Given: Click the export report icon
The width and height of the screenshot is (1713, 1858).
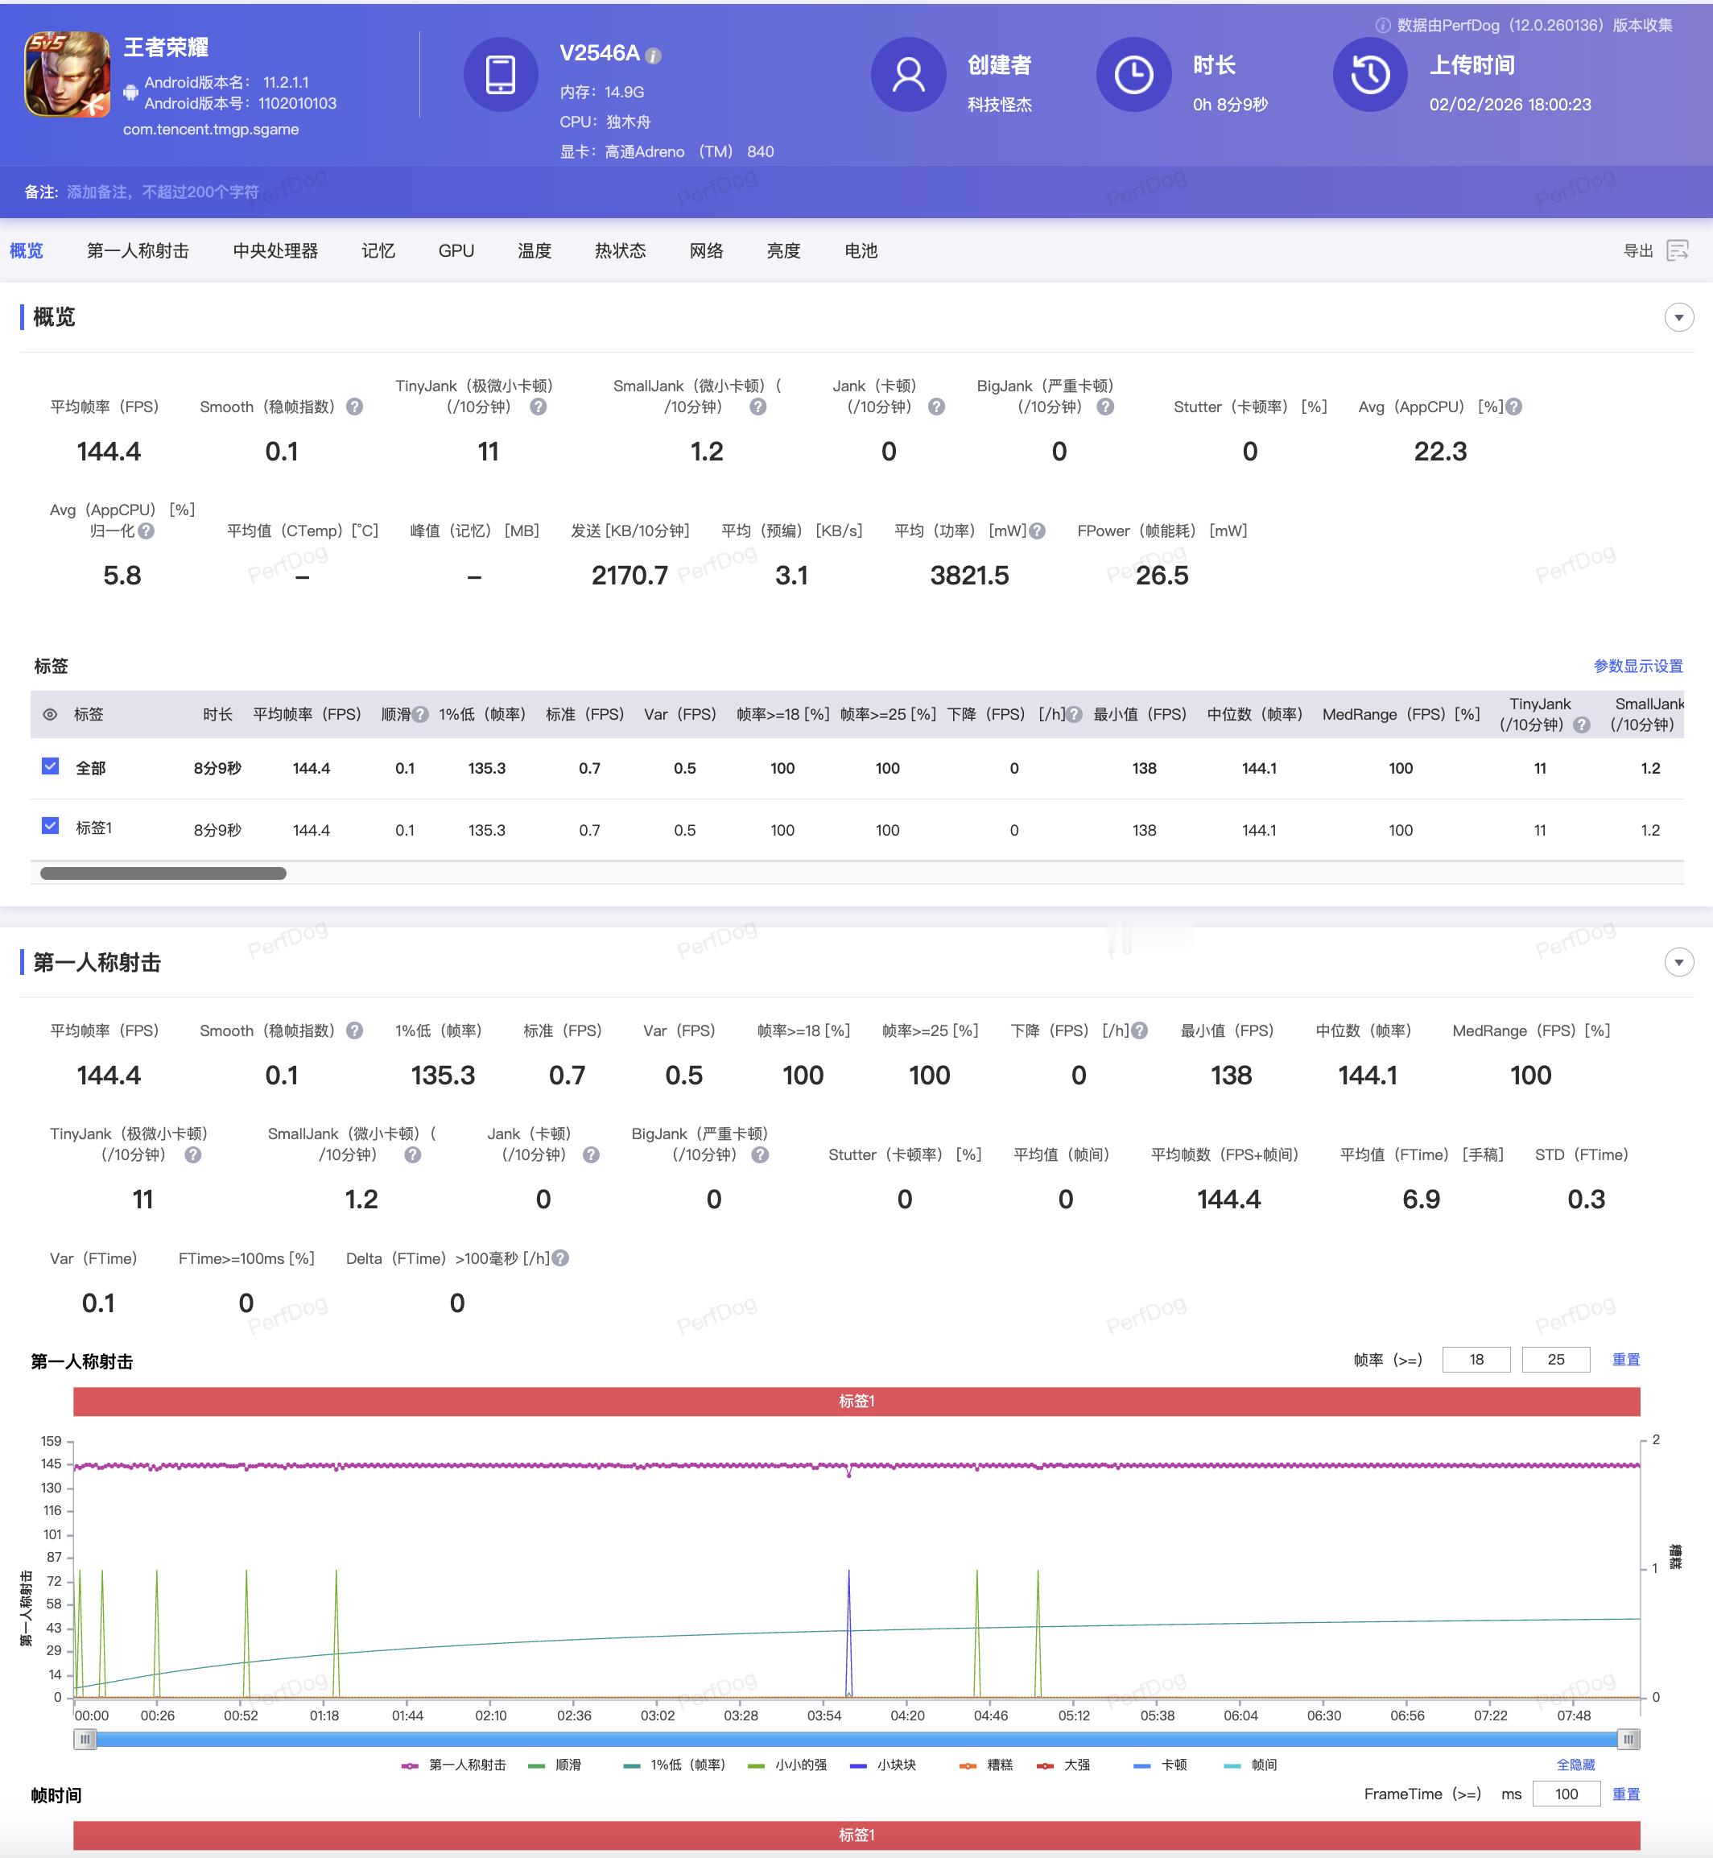Looking at the screenshot, I should (x=1677, y=250).
